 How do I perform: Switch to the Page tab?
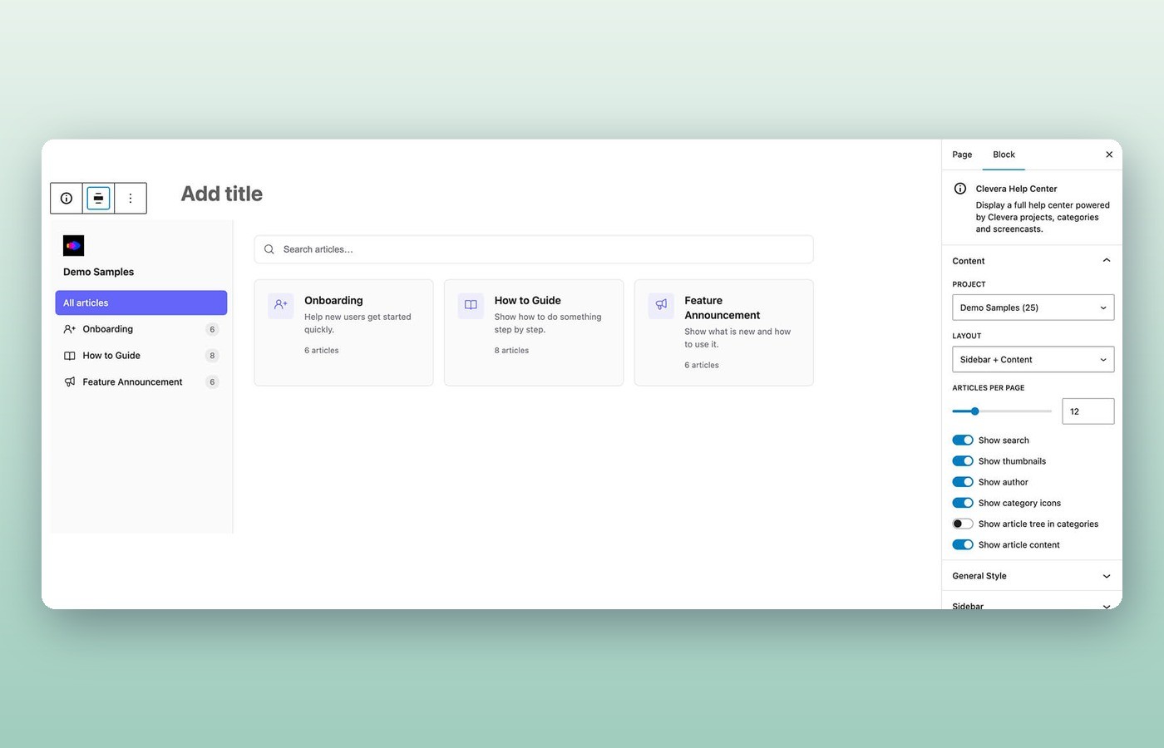[x=962, y=155]
